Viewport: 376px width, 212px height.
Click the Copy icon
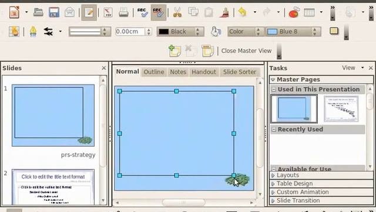coord(193,12)
